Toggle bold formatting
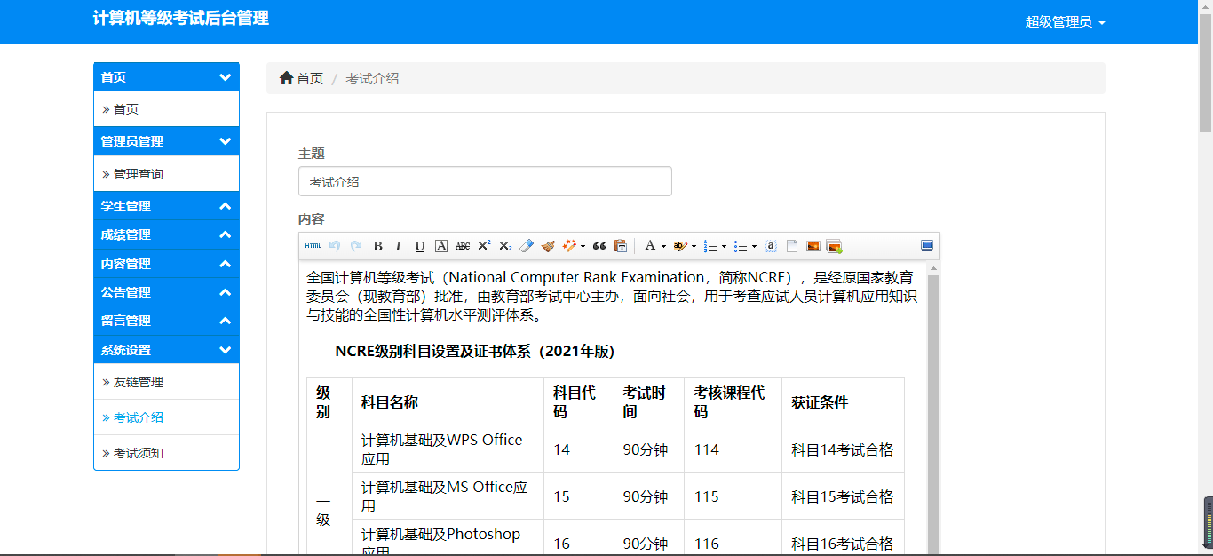1213x556 pixels. 377,246
